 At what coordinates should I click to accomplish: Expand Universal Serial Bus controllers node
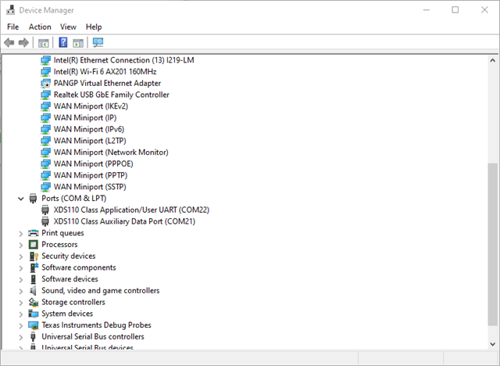[x=21, y=337]
